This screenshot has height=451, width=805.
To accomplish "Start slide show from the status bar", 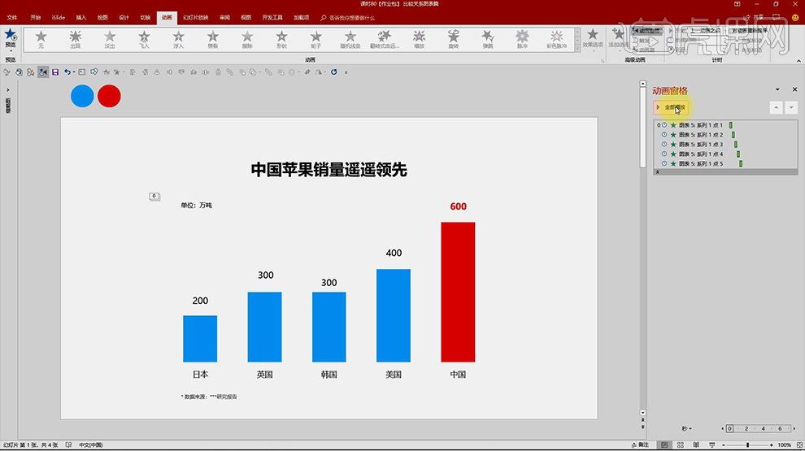I will pyautogui.click(x=712, y=445).
